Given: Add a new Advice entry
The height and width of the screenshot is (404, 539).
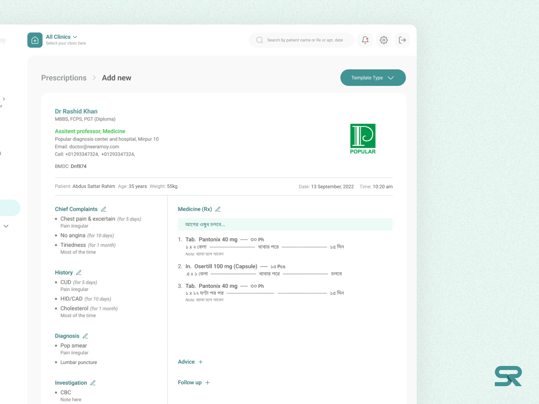Looking at the screenshot, I should [201, 362].
